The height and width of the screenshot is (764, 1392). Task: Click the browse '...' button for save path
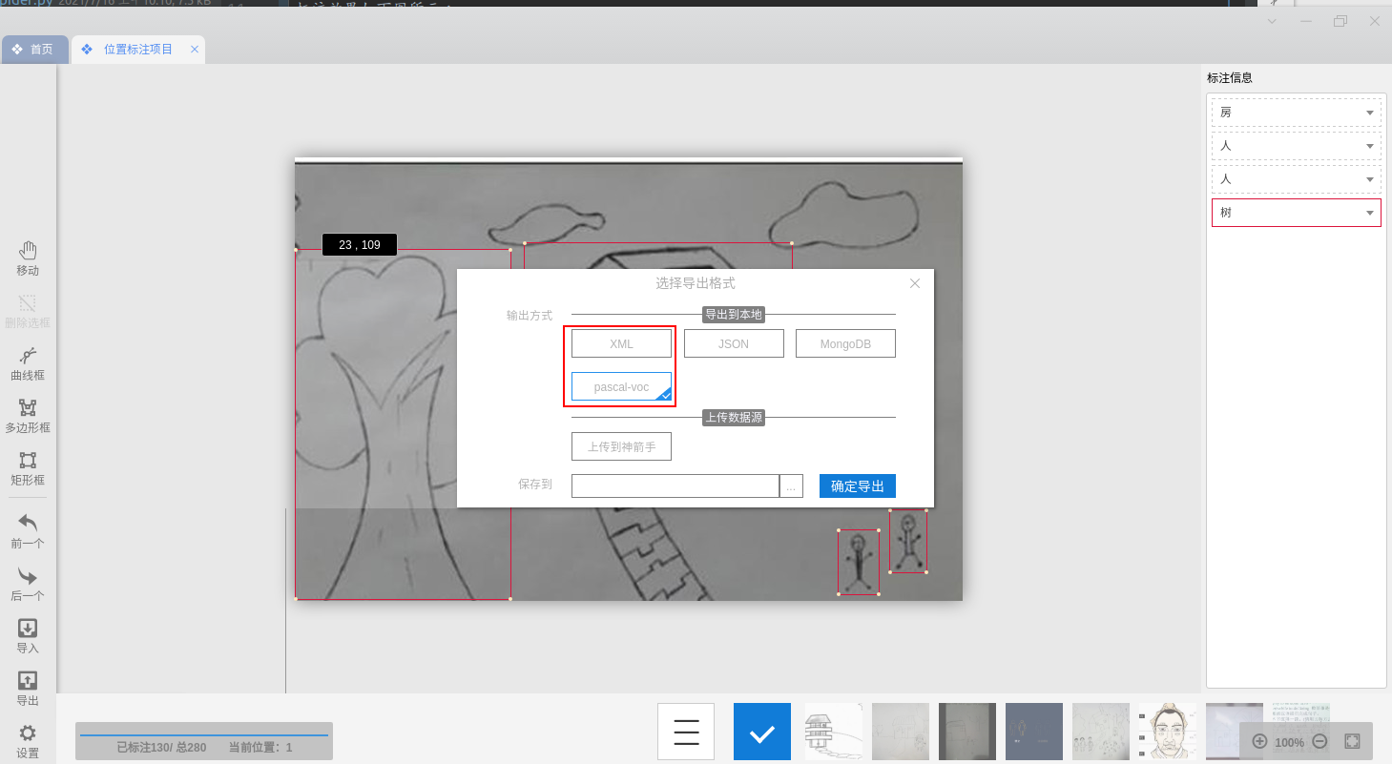point(791,486)
